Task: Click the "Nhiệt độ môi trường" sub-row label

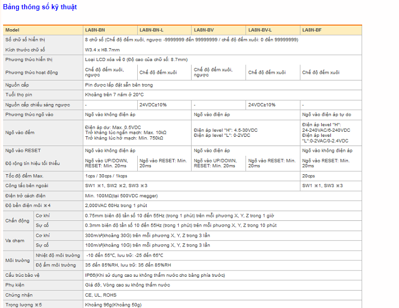Action: (x=57, y=255)
